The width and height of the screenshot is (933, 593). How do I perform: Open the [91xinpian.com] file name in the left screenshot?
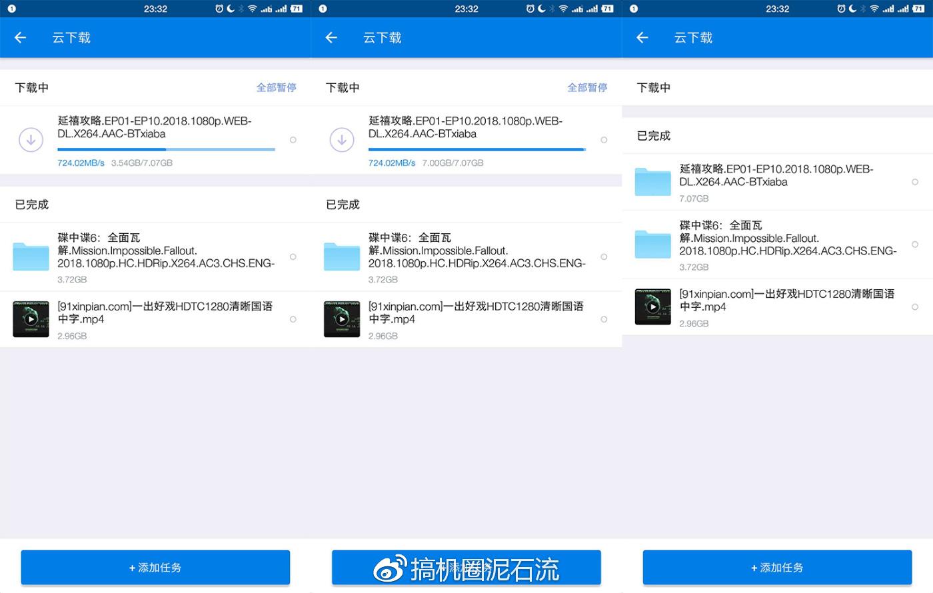tap(165, 312)
